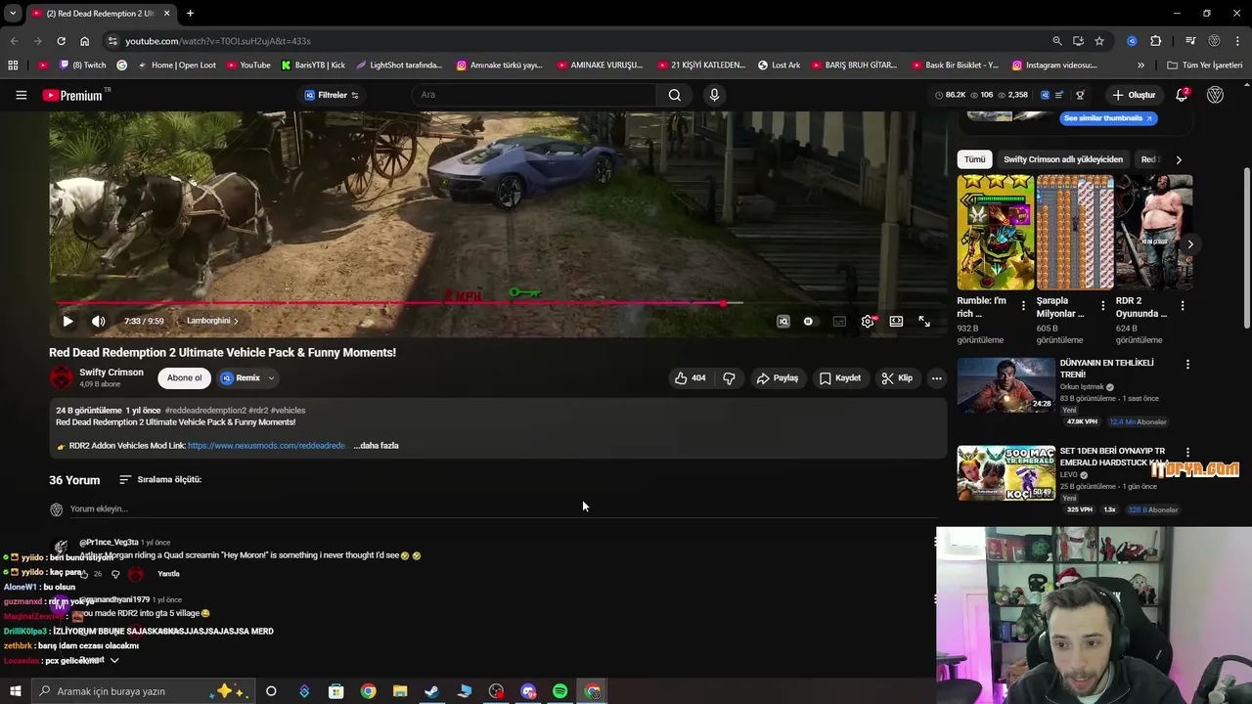Screen dimensions: 1252x704
Task: Toggle subtitles in the player
Action: (839, 321)
